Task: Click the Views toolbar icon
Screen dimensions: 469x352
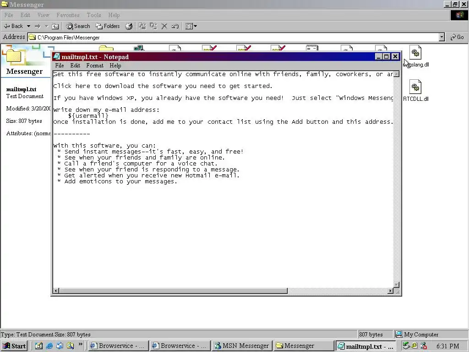Action: (189, 26)
